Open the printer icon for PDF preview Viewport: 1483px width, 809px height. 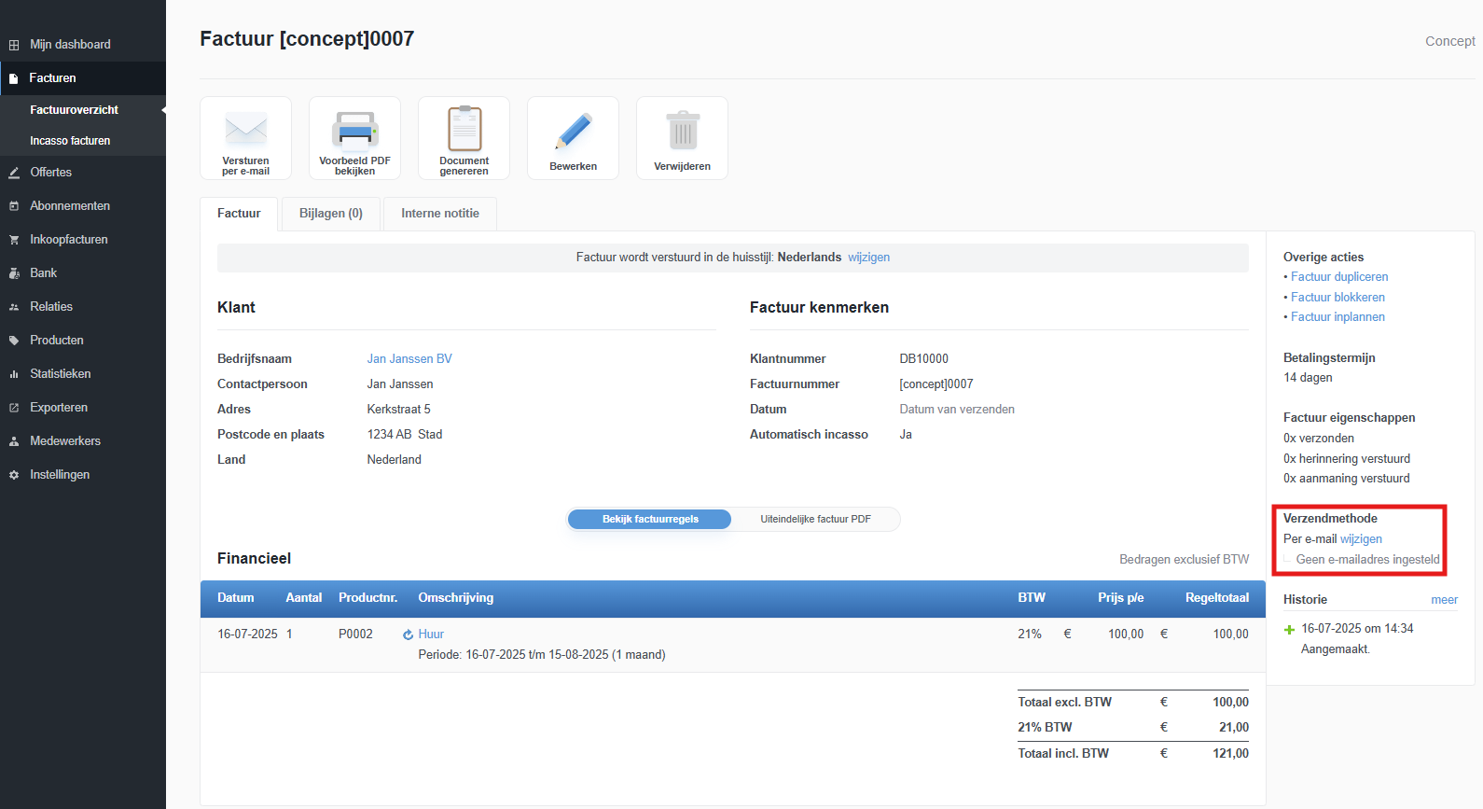[x=354, y=131]
